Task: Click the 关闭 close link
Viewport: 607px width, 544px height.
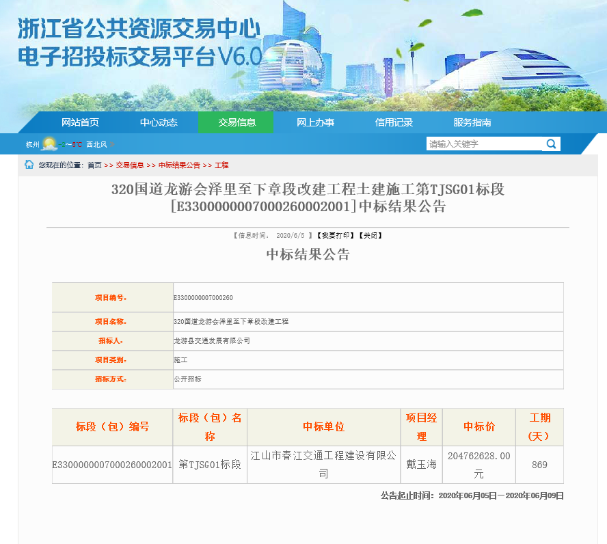Action: click(370, 235)
